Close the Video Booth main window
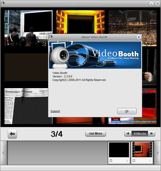 click(x=157, y=3)
